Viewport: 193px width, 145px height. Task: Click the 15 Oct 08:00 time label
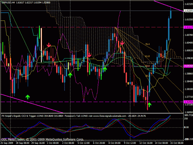177,143
